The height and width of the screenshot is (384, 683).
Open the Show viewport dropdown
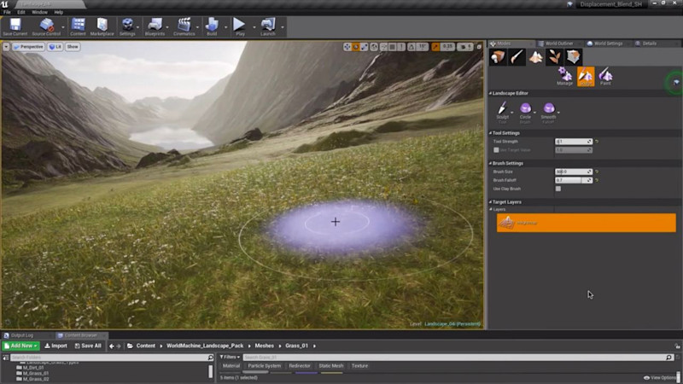[x=73, y=47]
